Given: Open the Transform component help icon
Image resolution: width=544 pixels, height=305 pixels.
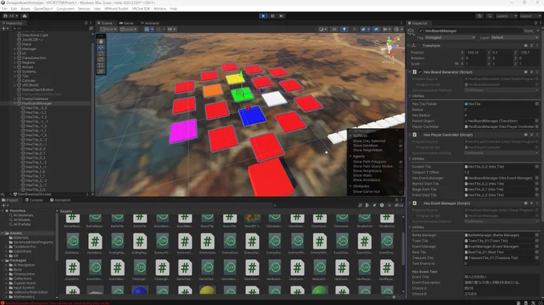Looking at the screenshot, I should click(526, 46).
